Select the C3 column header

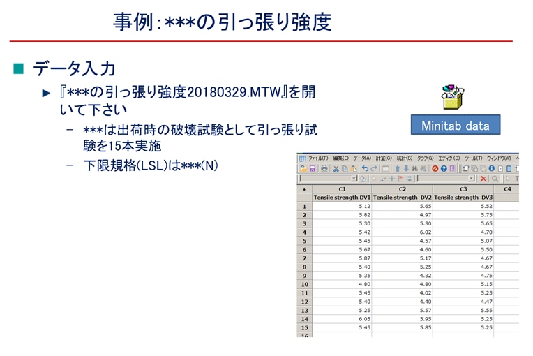click(463, 189)
